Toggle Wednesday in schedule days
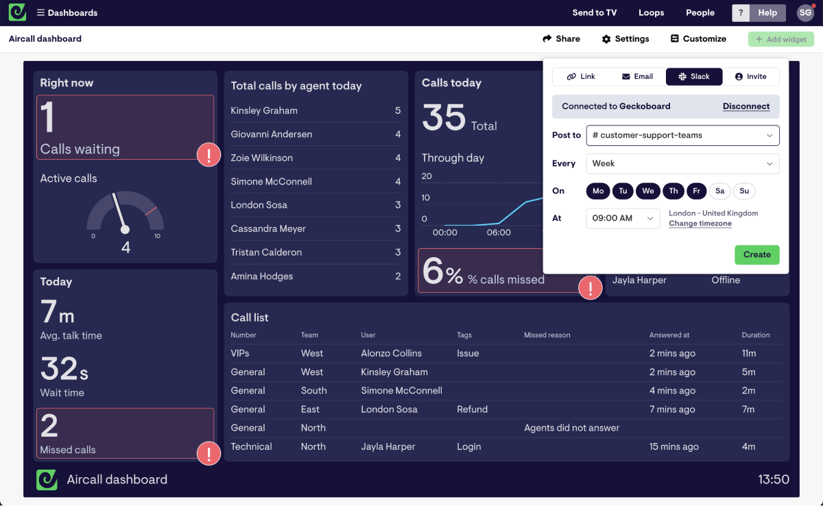Screen dimensions: 823x506 pos(648,191)
